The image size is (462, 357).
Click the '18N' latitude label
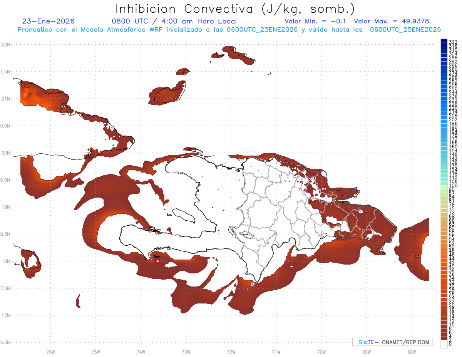6,261
